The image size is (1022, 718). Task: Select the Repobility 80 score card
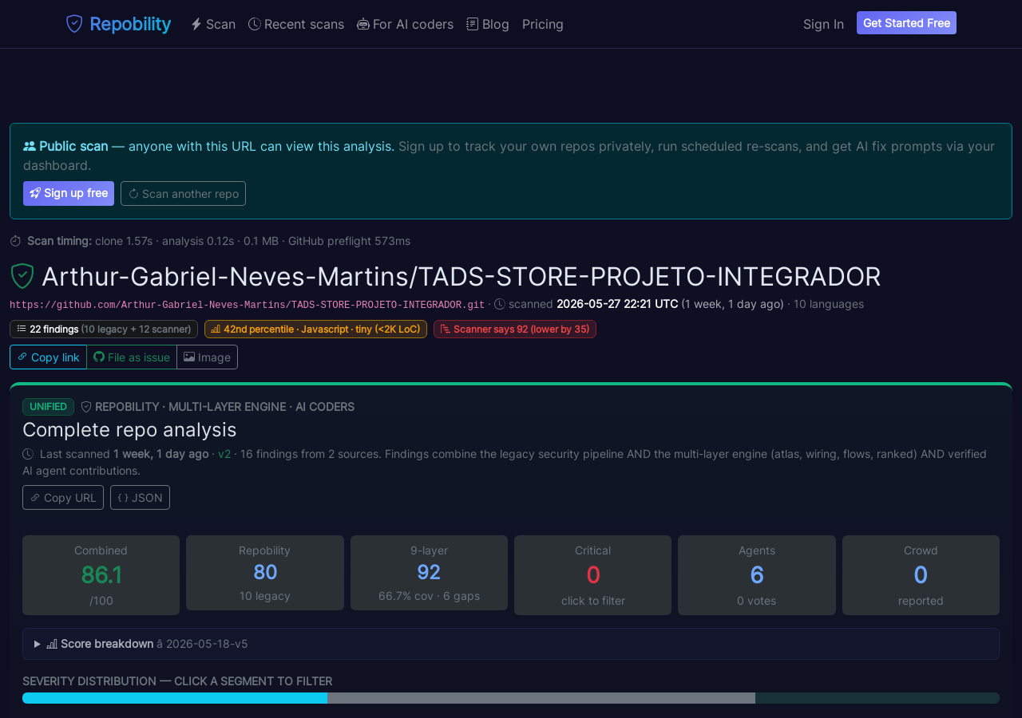click(x=265, y=573)
